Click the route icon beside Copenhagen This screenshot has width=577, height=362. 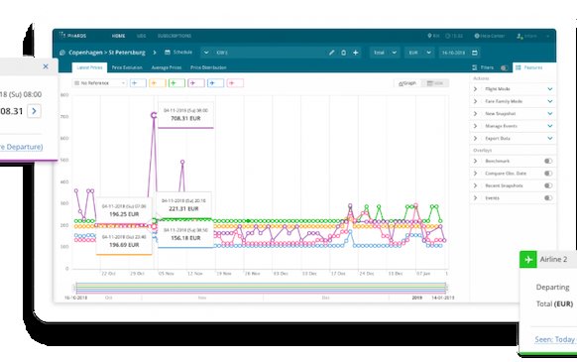tap(62, 53)
